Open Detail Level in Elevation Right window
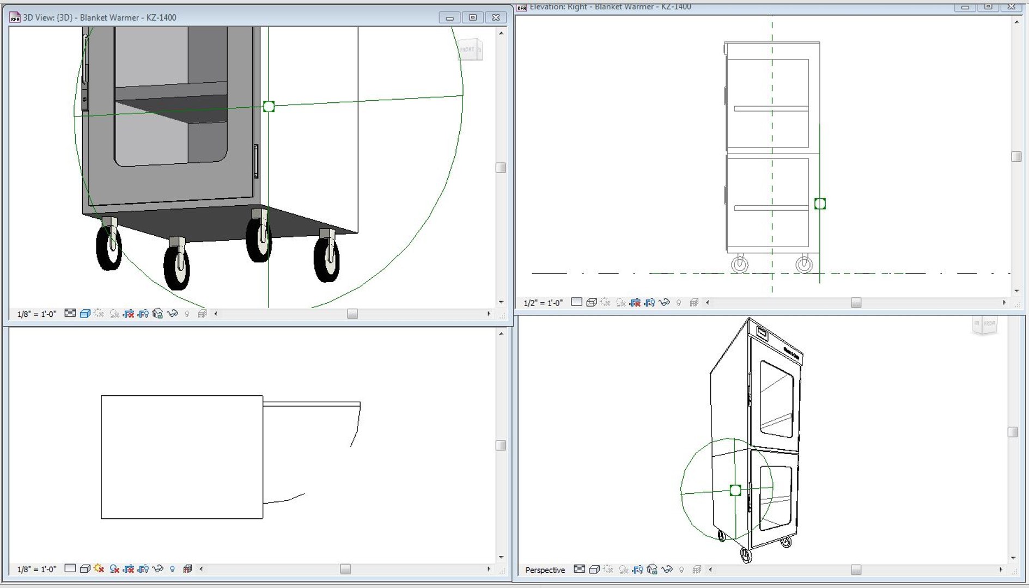The image size is (1029, 588). point(576,302)
